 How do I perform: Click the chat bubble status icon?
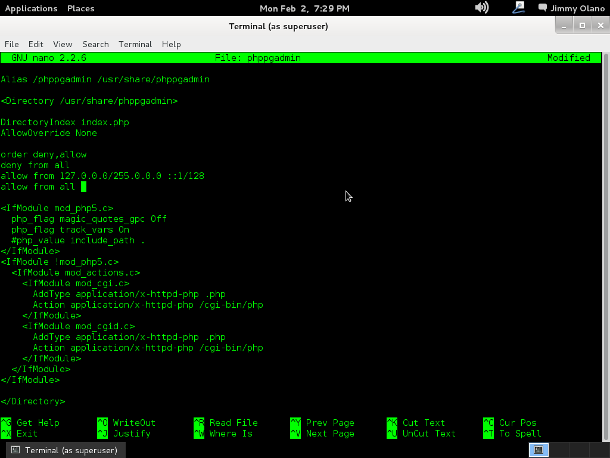(x=542, y=8)
